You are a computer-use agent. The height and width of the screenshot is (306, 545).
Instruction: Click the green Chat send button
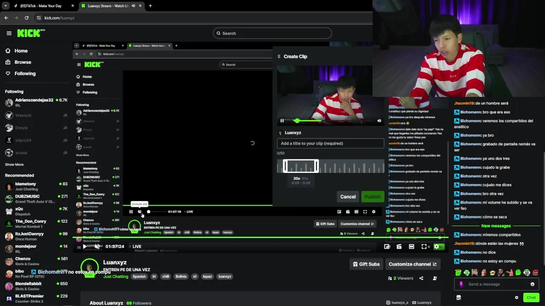point(531,297)
